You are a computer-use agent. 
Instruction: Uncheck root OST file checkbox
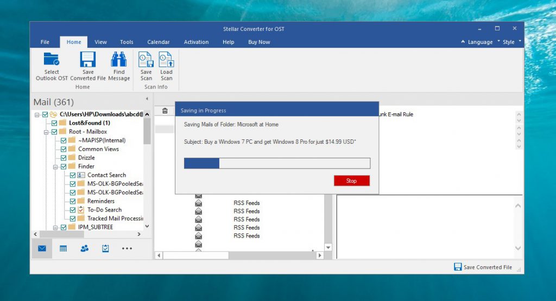45,114
